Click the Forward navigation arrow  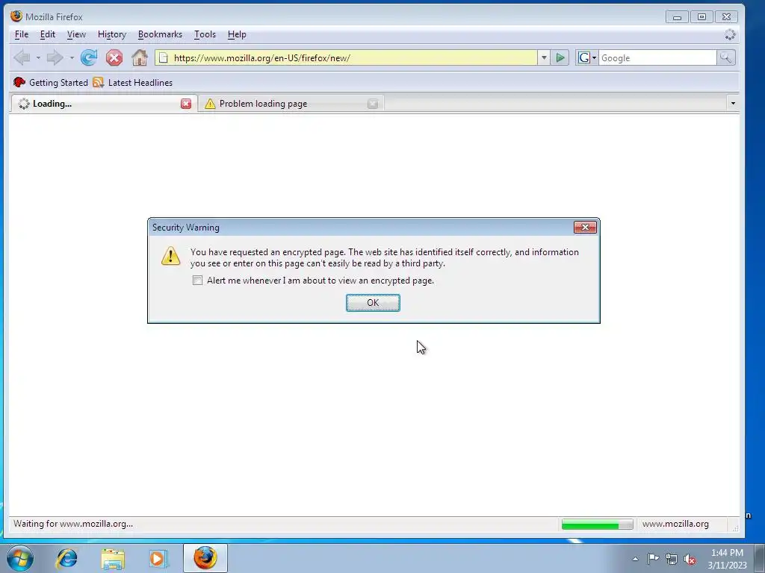55,57
